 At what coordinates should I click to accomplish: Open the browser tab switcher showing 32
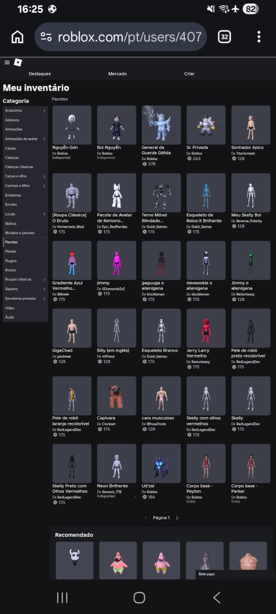click(x=224, y=37)
